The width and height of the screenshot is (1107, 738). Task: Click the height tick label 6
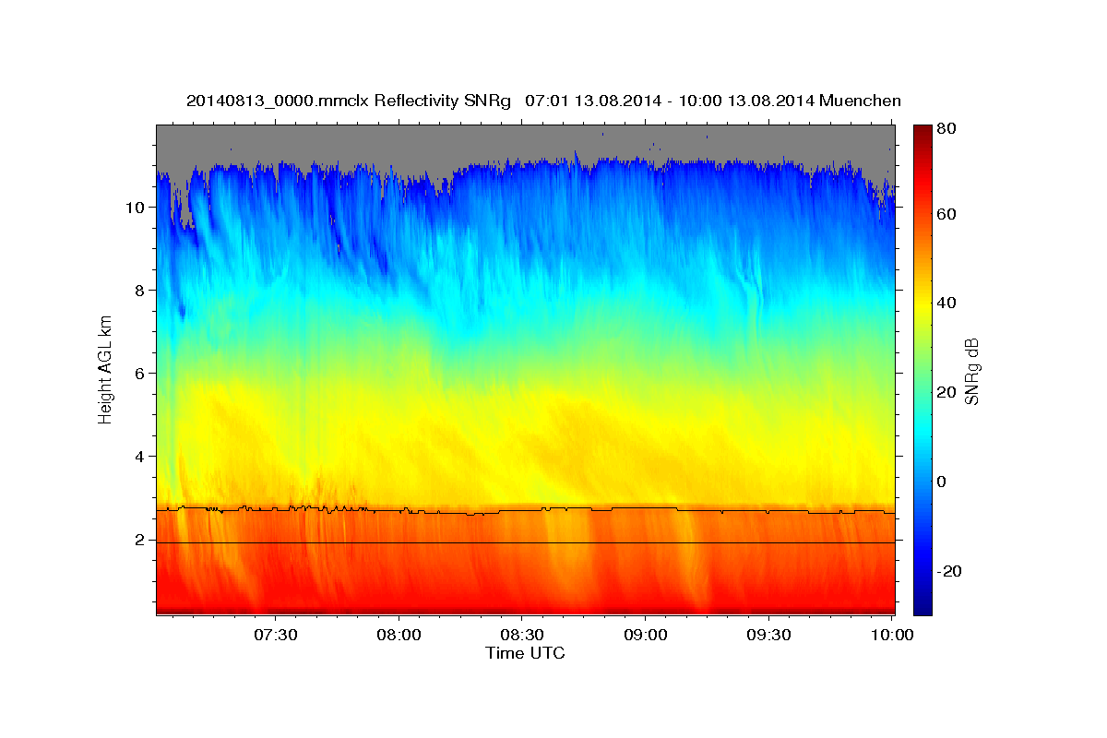[x=140, y=374]
